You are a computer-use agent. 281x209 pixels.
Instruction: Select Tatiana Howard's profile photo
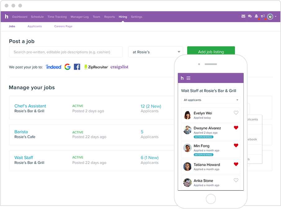pyautogui.click(x=187, y=167)
